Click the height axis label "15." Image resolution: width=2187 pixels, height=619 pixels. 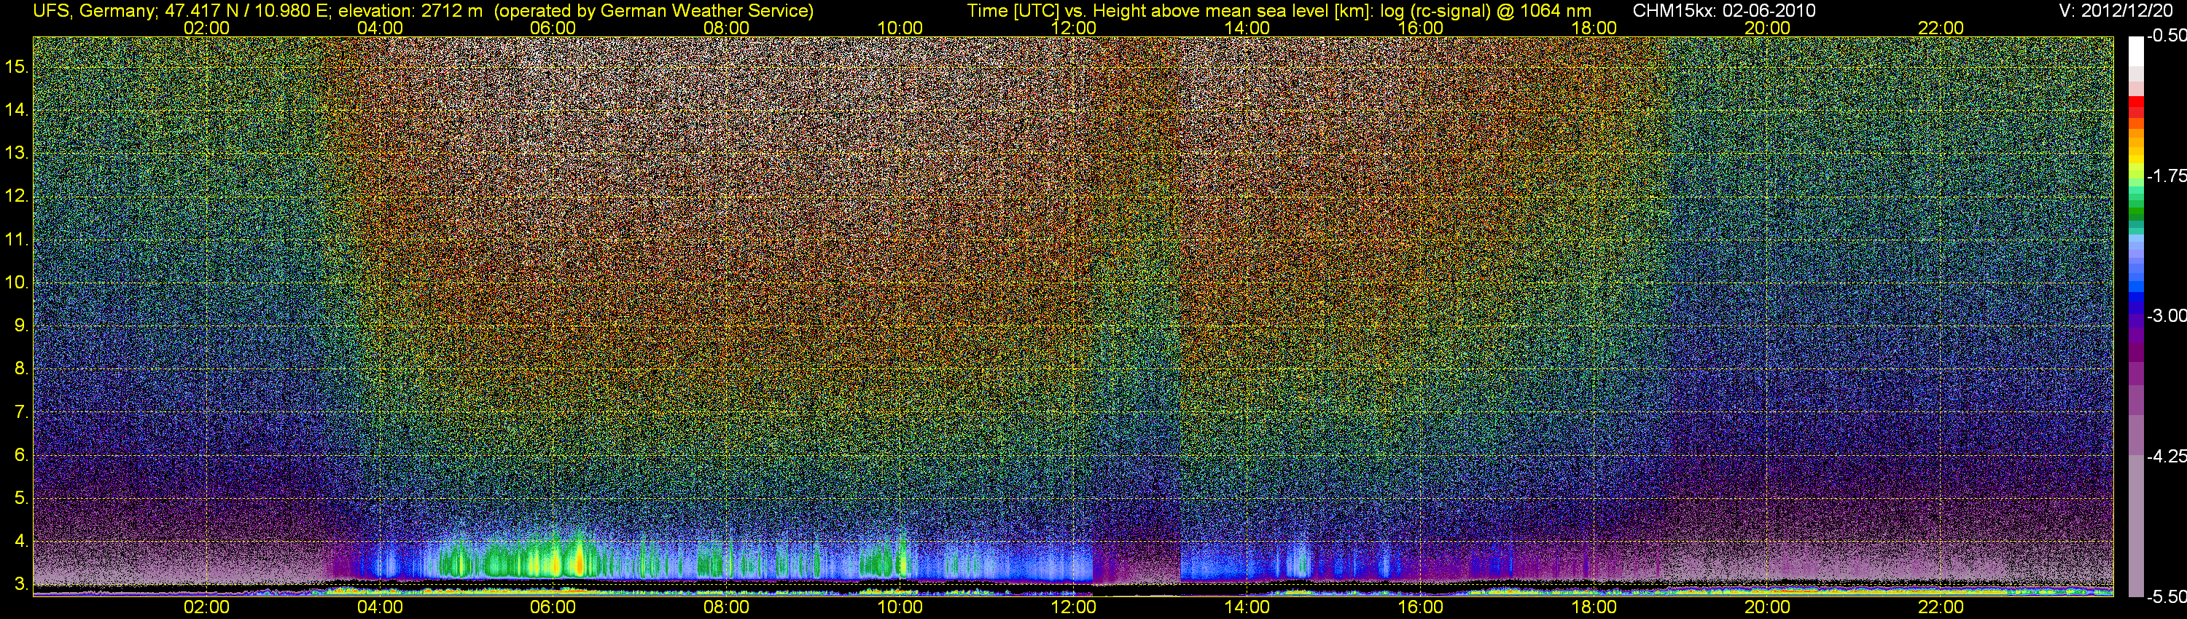tap(17, 67)
